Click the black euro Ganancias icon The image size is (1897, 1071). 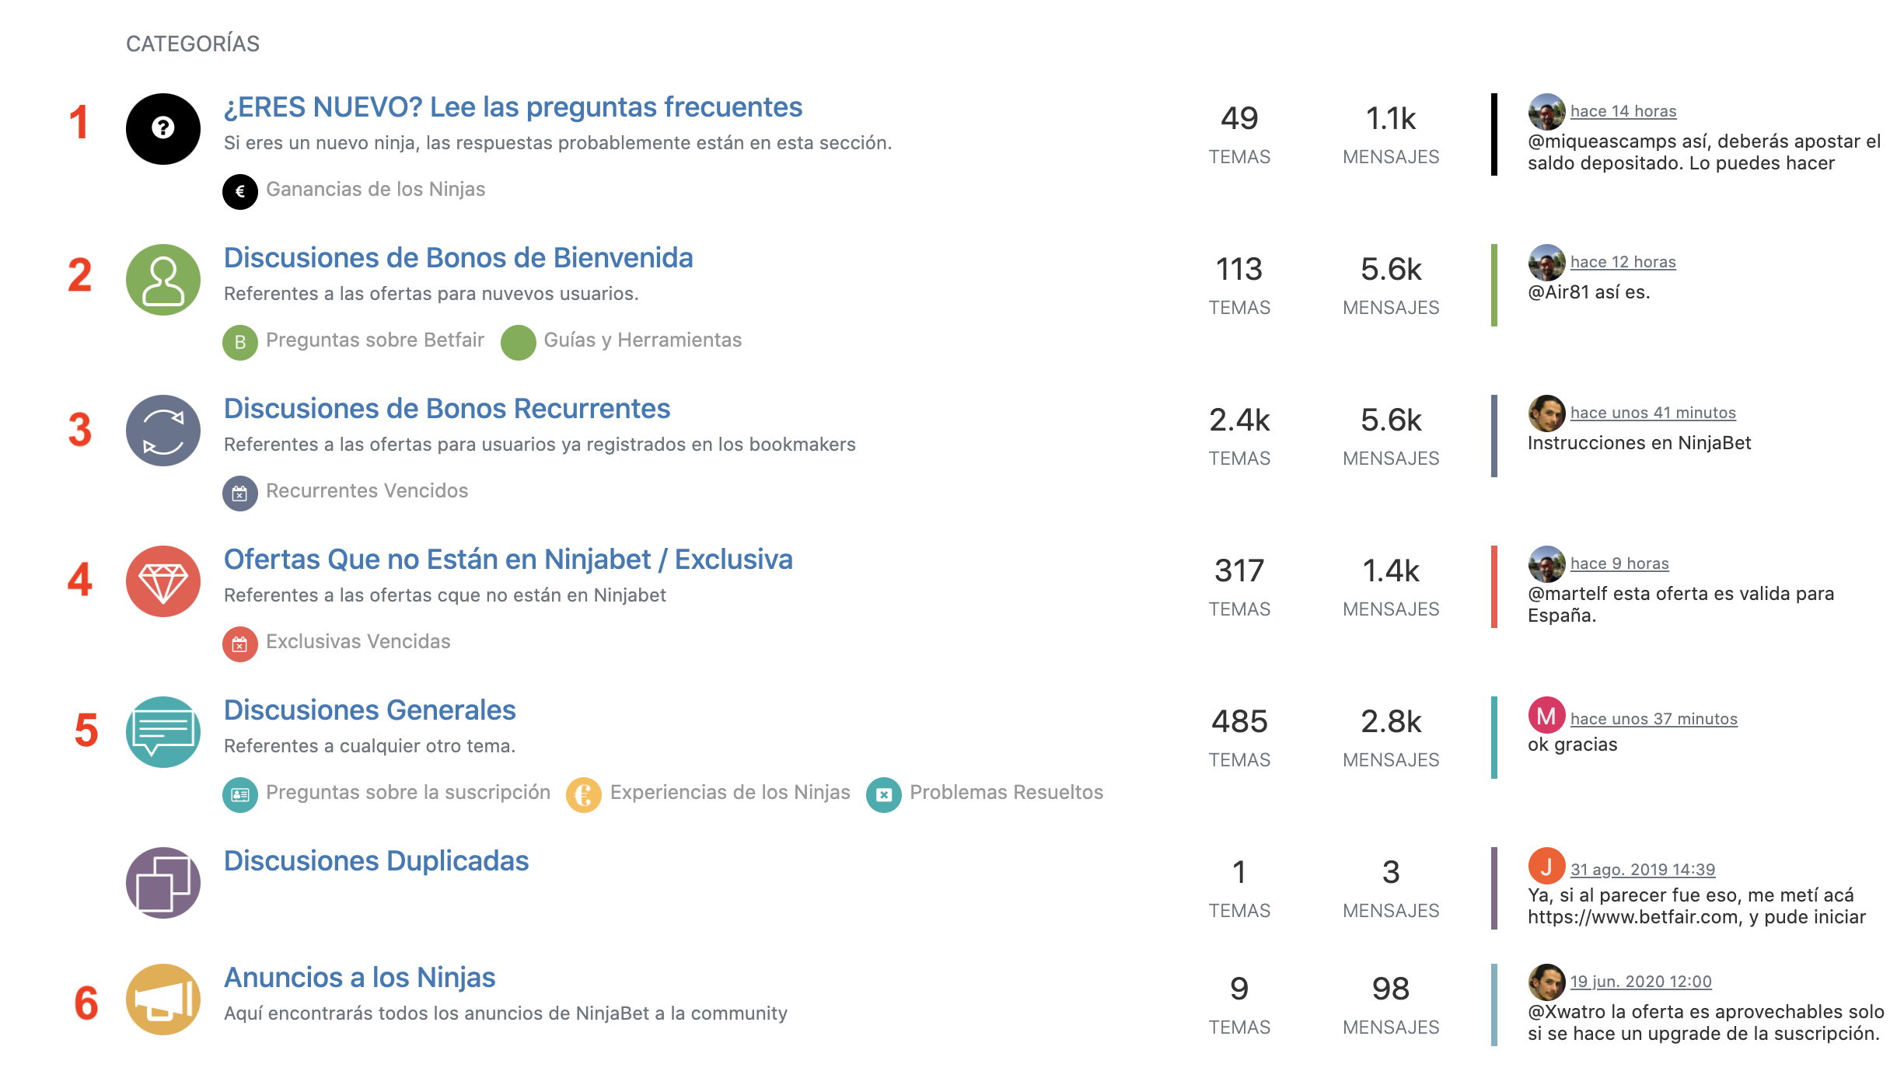240,191
